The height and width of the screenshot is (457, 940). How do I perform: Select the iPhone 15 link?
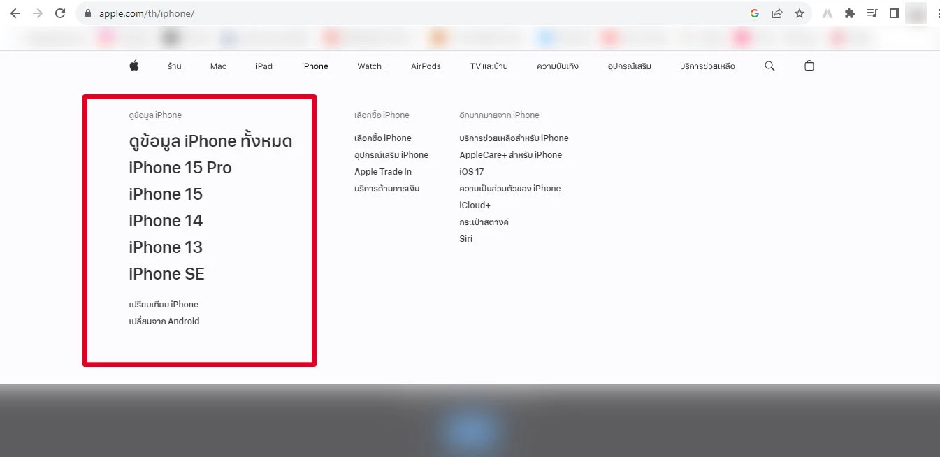pos(166,194)
